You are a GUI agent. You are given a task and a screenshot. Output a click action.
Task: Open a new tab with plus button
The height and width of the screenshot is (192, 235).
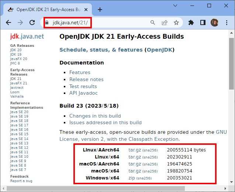(100, 10)
